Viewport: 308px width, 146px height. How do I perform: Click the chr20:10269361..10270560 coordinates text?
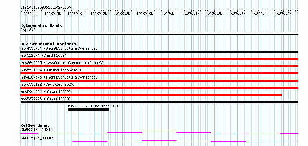point(46,8)
